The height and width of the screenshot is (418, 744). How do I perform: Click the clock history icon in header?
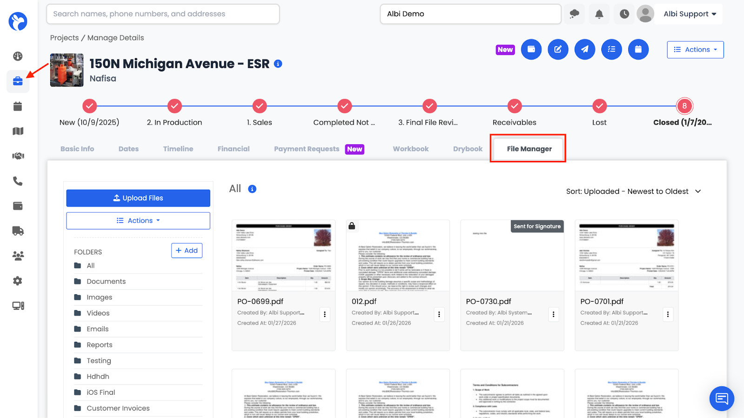pos(624,14)
